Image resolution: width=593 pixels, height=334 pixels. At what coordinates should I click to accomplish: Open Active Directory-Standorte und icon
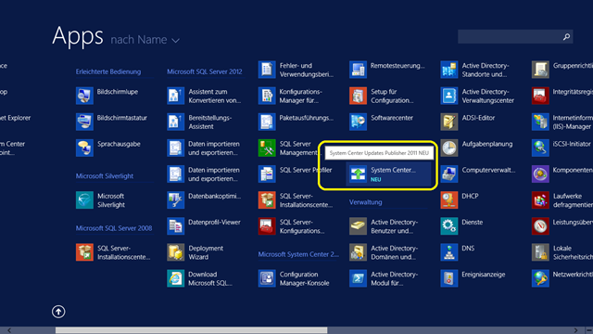point(448,70)
